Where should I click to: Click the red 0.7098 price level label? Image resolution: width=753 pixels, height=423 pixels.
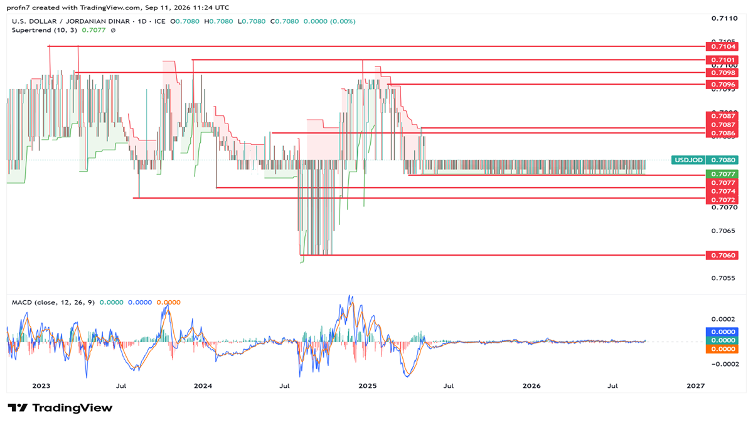click(x=722, y=73)
